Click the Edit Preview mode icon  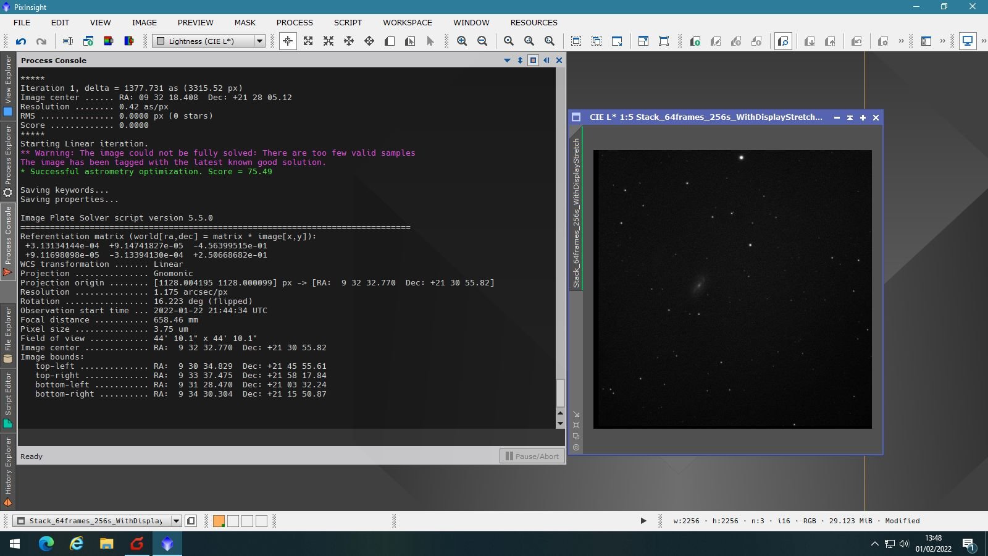pyautogui.click(x=410, y=41)
